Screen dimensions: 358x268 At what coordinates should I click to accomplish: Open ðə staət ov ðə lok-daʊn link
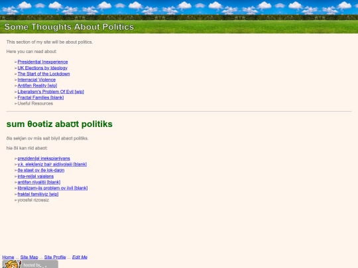[x=41, y=170]
